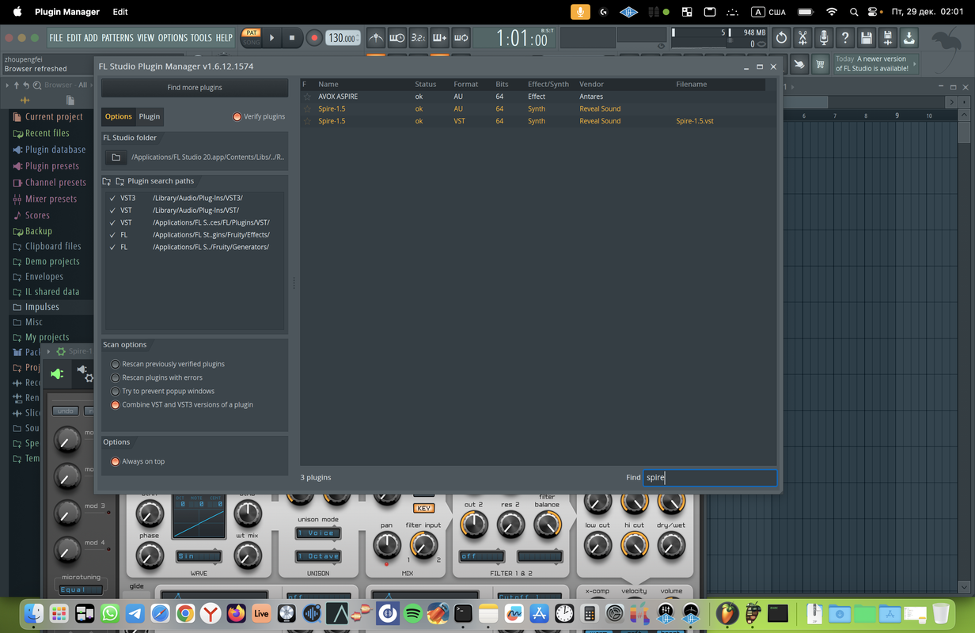The height and width of the screenshot is (633, 975).
Task: Click the Spire pan knob
Action: [387, 544]
